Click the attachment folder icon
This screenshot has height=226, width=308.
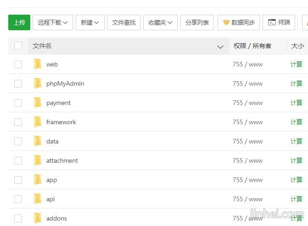click(38, 160)
